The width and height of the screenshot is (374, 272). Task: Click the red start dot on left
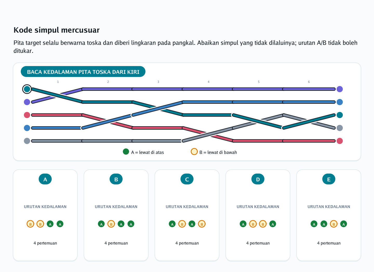27,115
